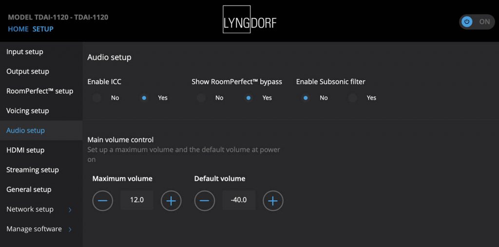Select Yes for Enable Subsonic filter
The image size is (499, 247).
(353, 98)
